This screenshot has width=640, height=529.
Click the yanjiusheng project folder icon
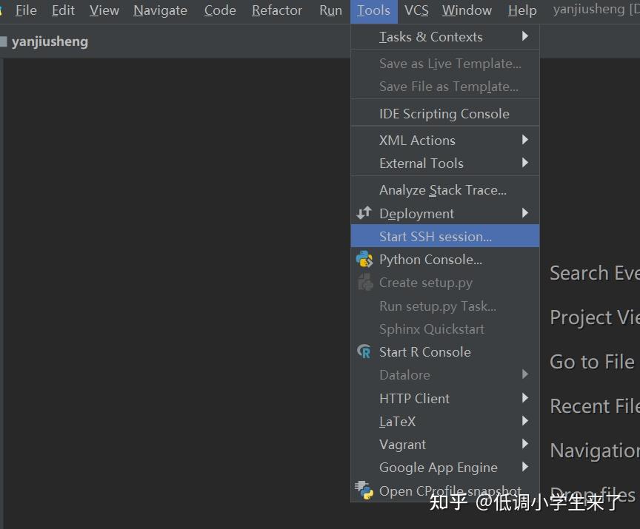pyautogui.click(x=3, y=41)
